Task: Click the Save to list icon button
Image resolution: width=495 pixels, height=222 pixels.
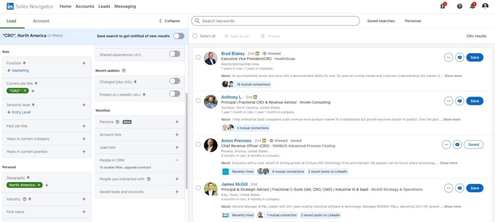Action: coord(236,36)
